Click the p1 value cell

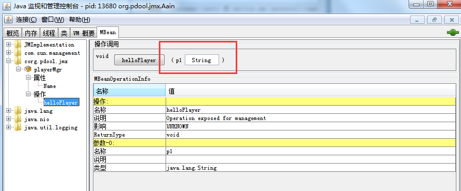(310, 151)
